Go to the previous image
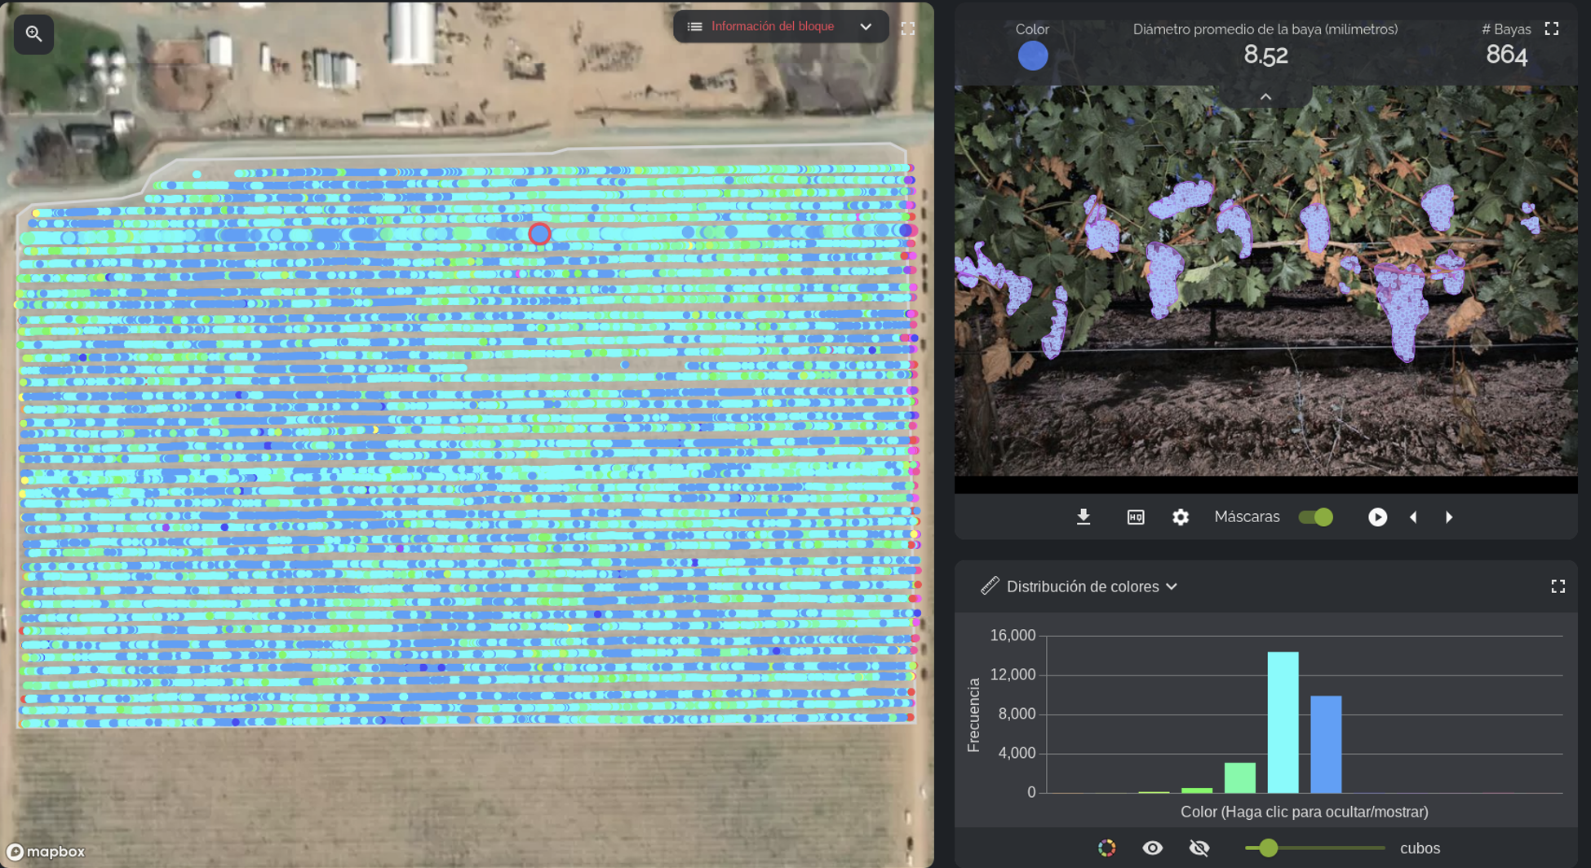The width and height of the screenshot is (1591, 868). pos(1413,517)
